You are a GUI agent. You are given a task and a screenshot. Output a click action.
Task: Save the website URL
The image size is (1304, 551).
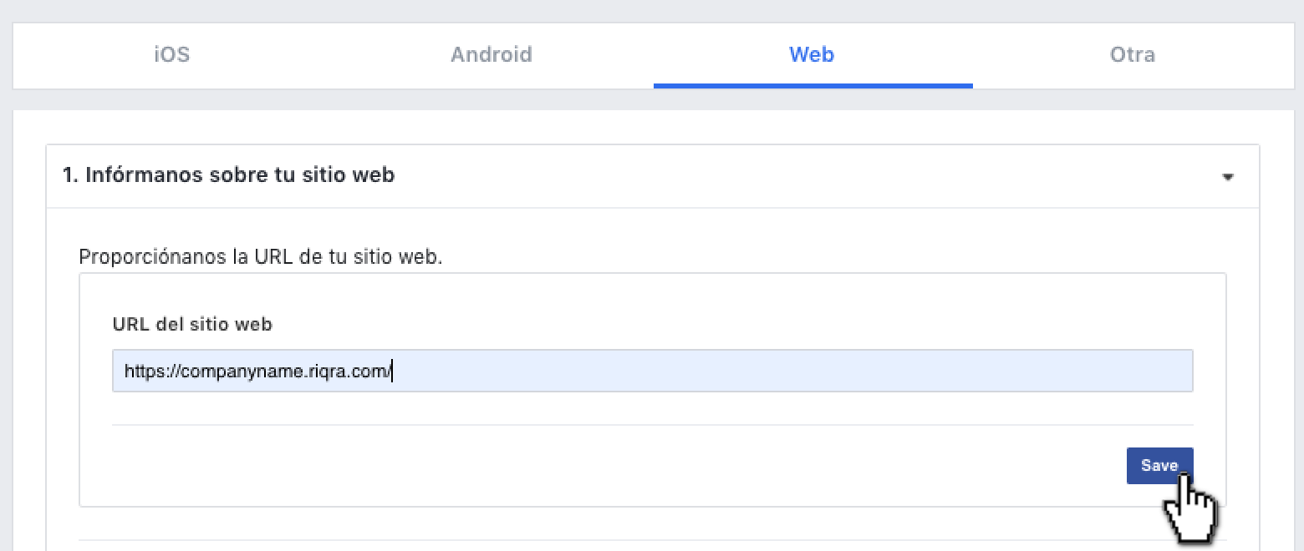pos(1159,466)
